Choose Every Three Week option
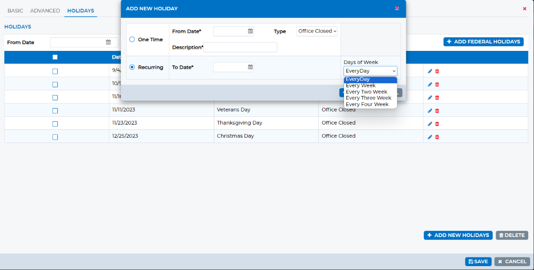 point(370,98)
